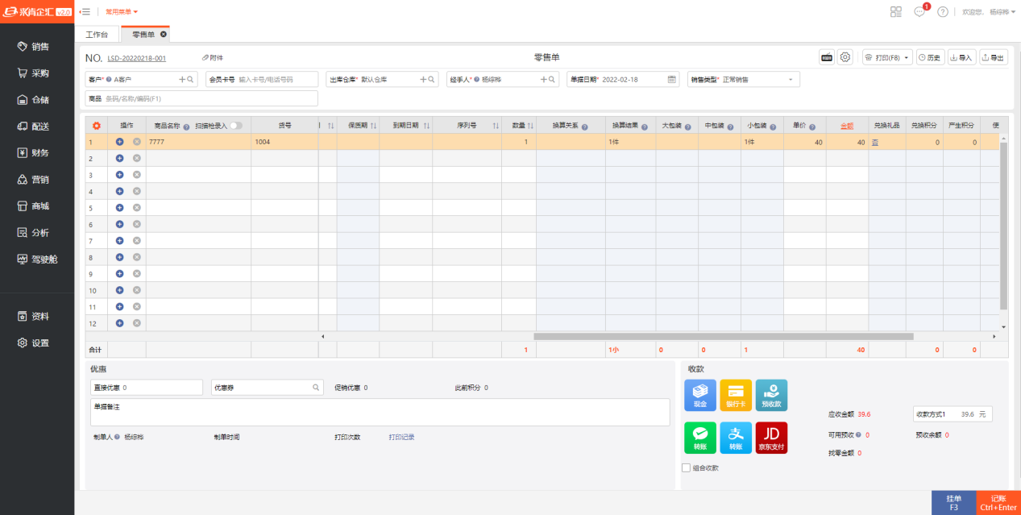Screen dimensions: 1021x515
Task: Pick the 京东支付 JD payment icon
Action: point(771,437)
